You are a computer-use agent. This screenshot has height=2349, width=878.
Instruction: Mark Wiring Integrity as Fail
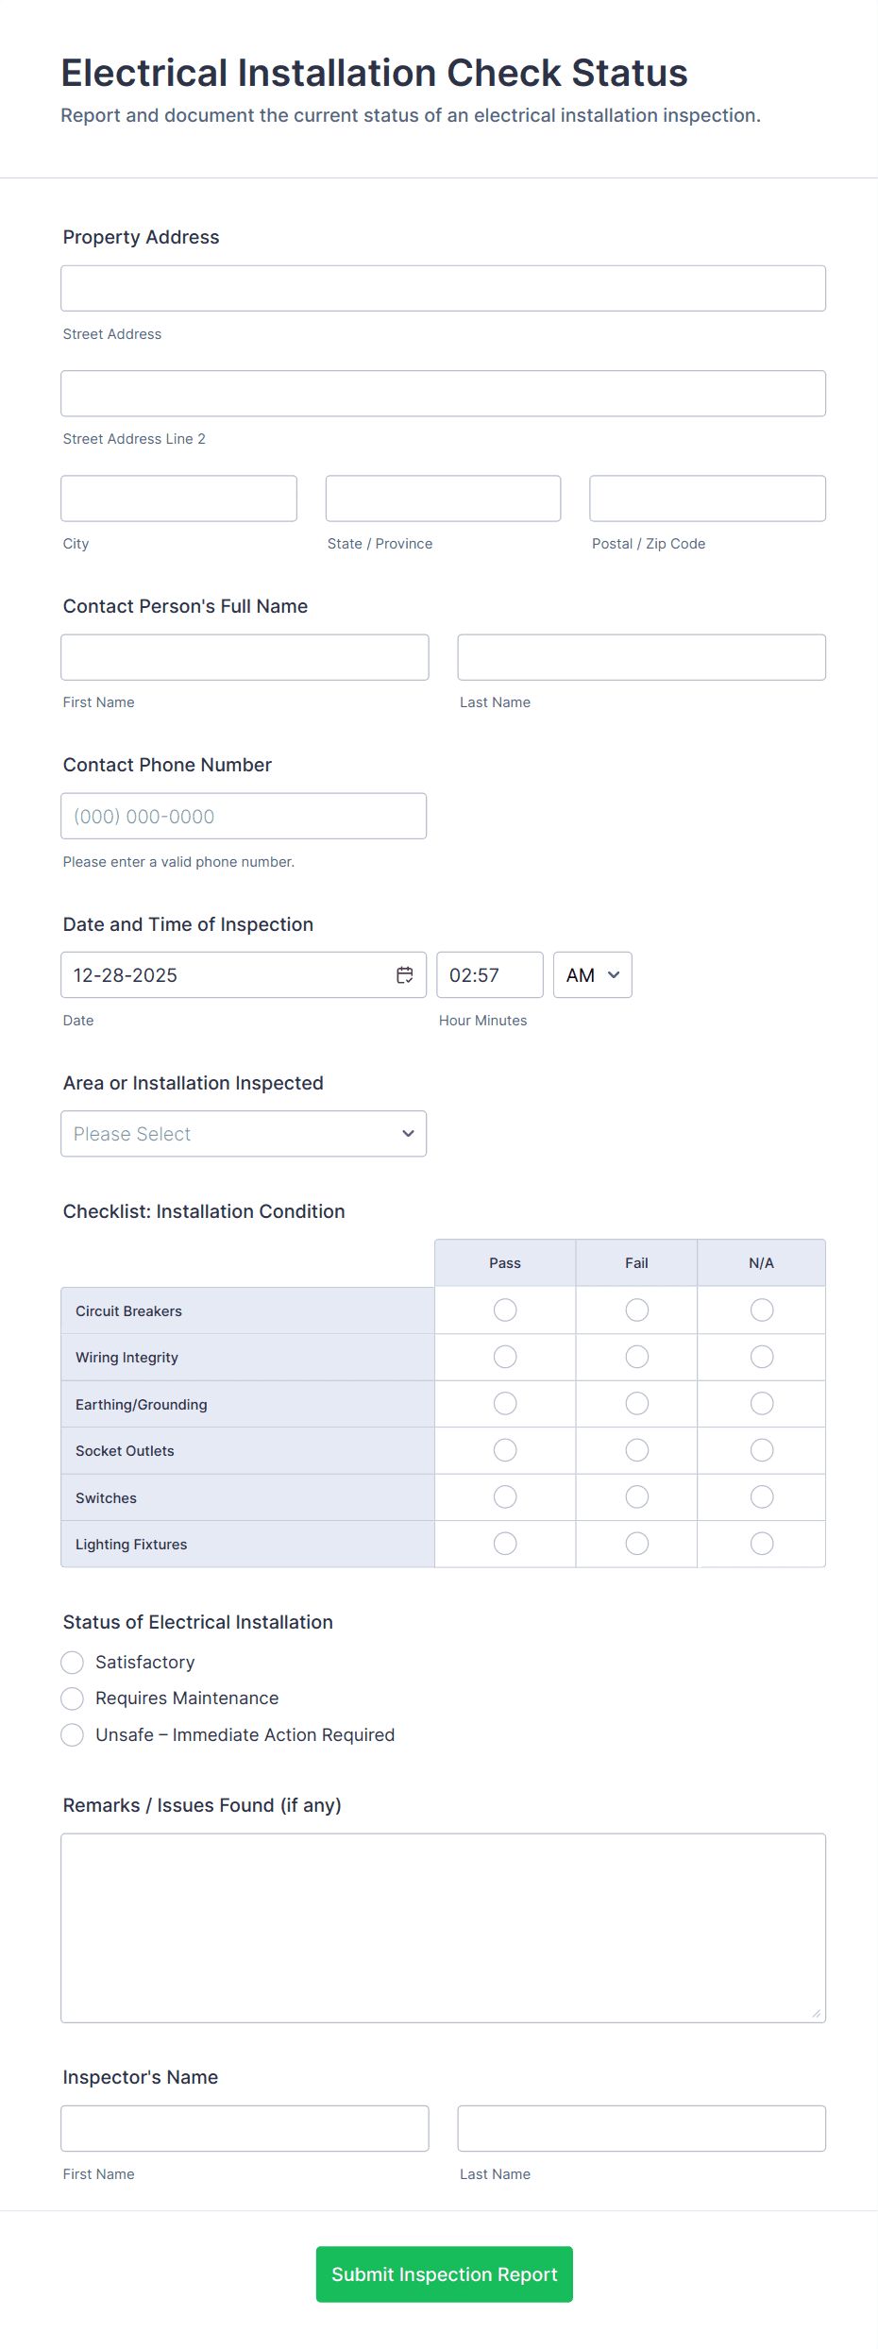[636, 1357]
